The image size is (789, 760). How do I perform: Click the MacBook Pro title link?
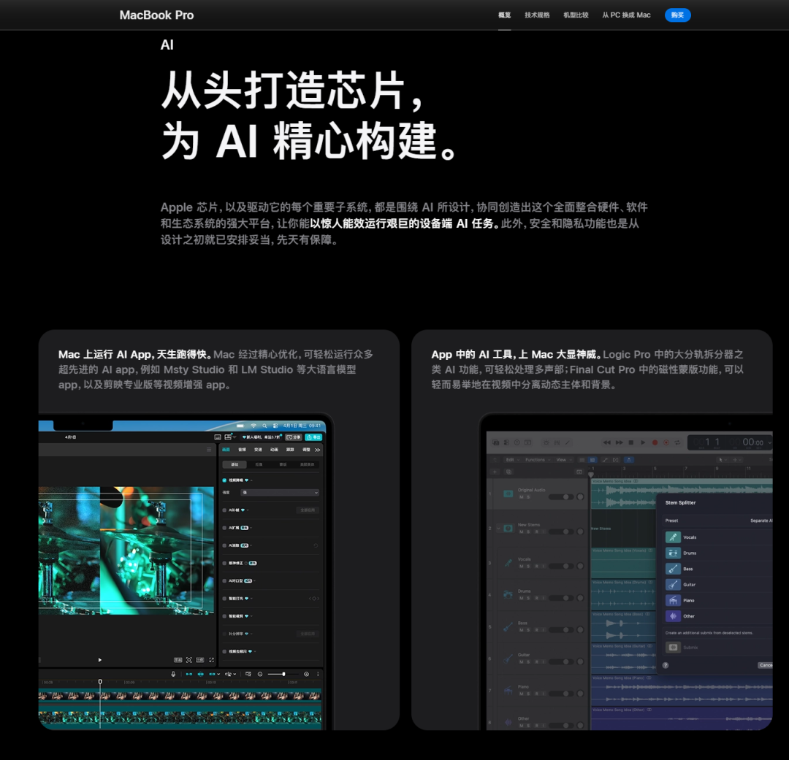tap(156, 15)
